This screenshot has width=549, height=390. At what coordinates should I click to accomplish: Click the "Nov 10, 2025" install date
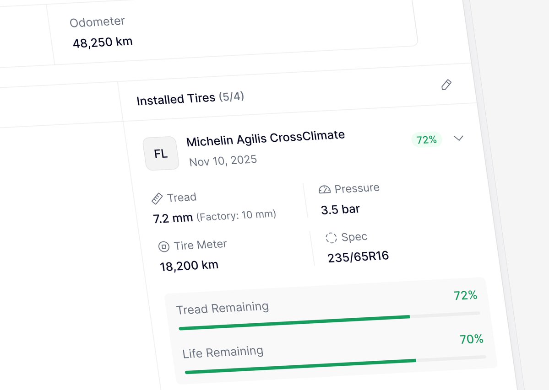click(223, 161)
